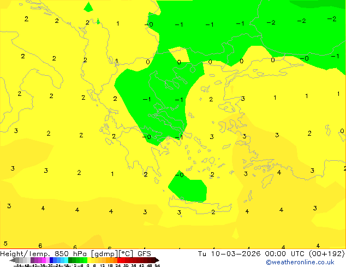Screen dimensions: 346x267
Task: Click the '(00+192)' forecast hour label
Action: (327, 254)
